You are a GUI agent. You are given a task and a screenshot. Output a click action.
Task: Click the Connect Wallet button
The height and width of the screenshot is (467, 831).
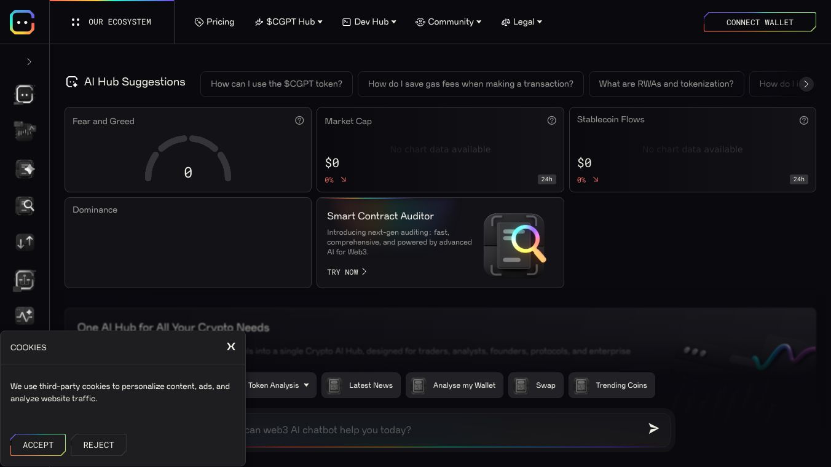[x=760, y=22]
